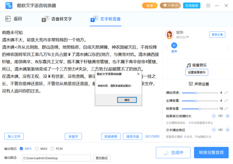Select MP3 output format

tap(23, 148)
